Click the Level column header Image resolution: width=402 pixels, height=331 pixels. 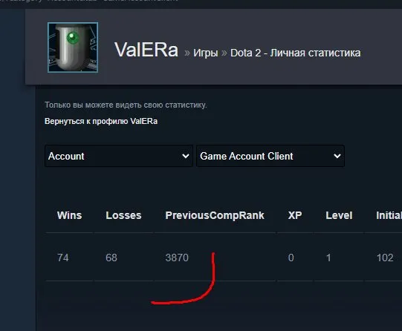point(339,215)
